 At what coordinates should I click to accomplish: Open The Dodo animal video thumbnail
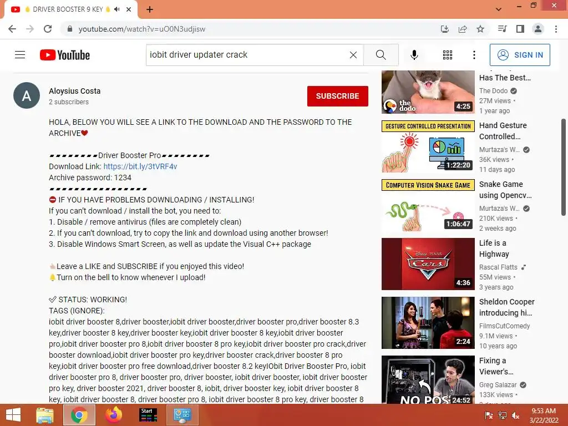(428, 92)
